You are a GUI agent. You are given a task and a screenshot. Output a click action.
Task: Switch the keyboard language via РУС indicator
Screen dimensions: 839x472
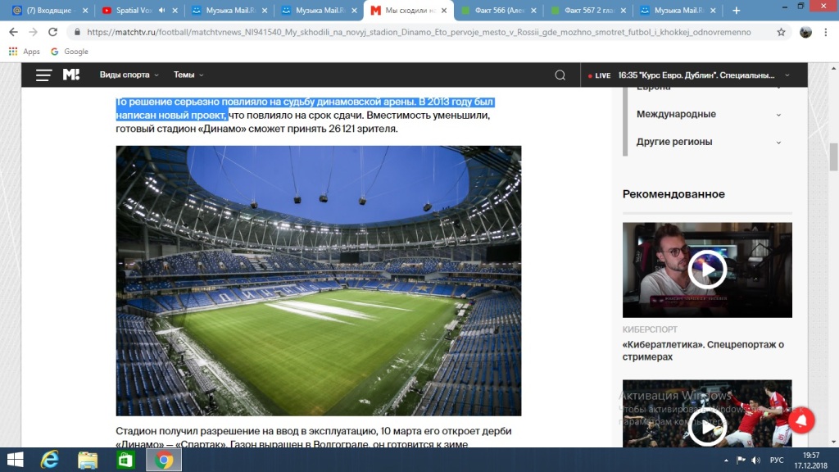pos(777,461)
